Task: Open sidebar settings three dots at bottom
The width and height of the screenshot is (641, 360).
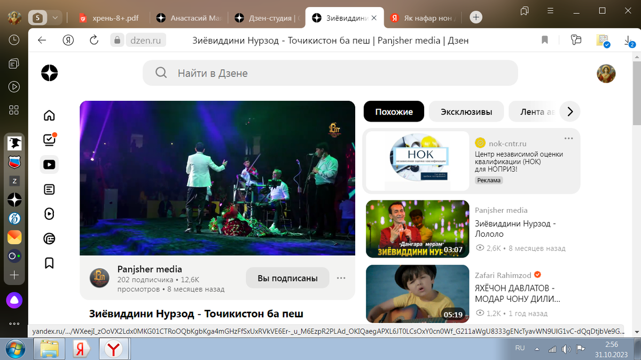Action: click(x=14, y=324)
